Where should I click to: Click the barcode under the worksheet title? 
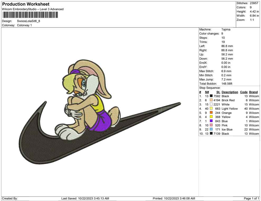tap(30, 15)
